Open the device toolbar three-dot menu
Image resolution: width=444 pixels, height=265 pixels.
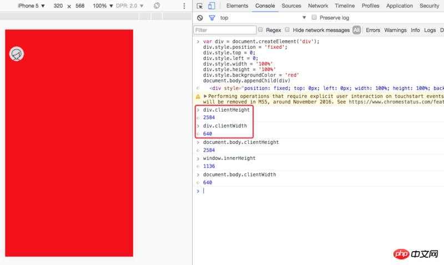[x=184, y=6]
